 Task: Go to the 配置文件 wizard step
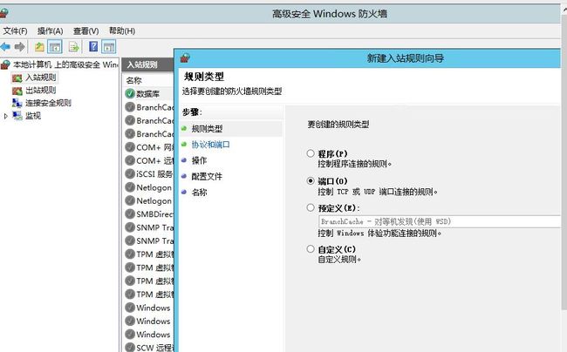pos(207,176)
